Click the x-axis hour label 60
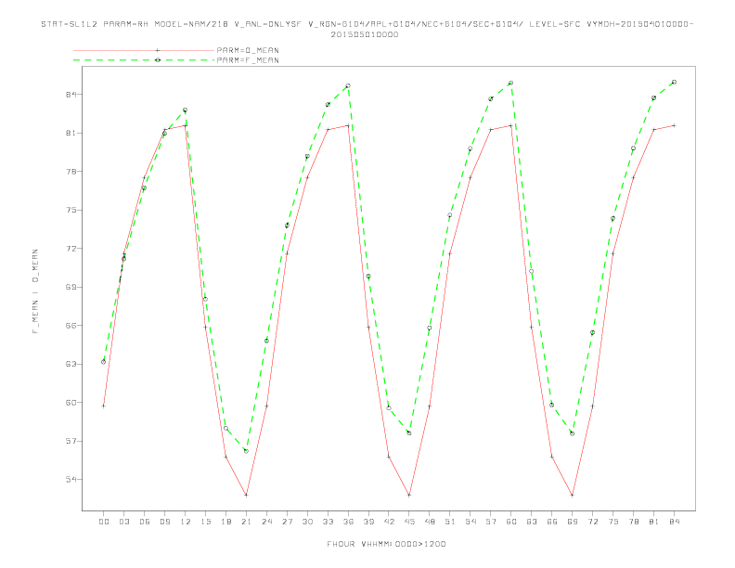 (511, 522)
